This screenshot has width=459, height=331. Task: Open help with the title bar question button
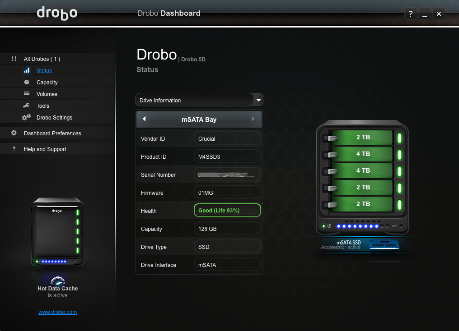(x=411, y=14)
